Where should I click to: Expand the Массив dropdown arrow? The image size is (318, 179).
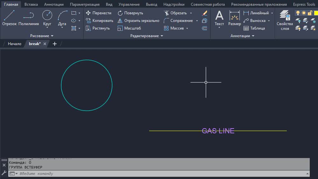(x=187, y=29)
